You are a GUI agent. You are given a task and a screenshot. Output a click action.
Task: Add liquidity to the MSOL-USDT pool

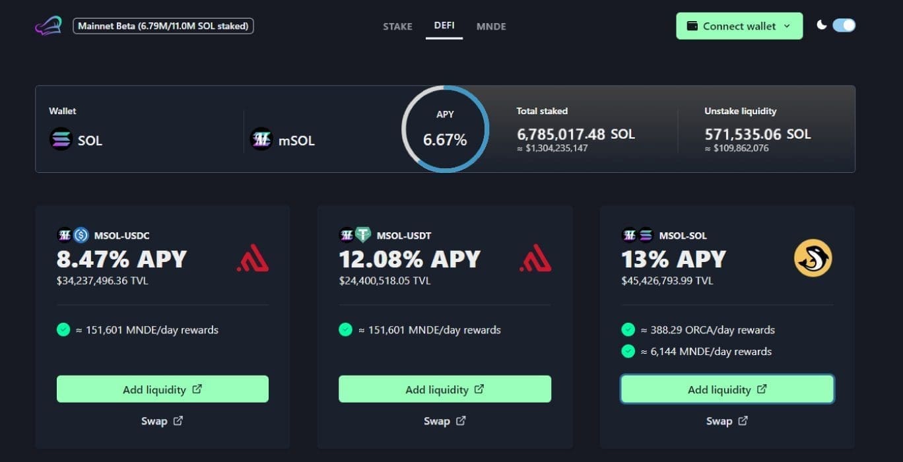[x=445, y=389]
